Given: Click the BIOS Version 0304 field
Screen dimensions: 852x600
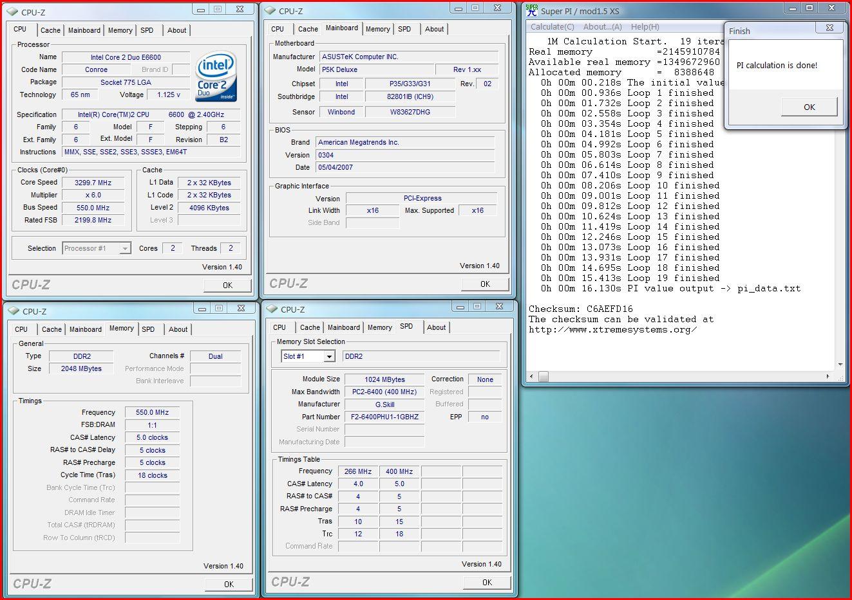Looking at the screenshot, I should pos(405,155).
